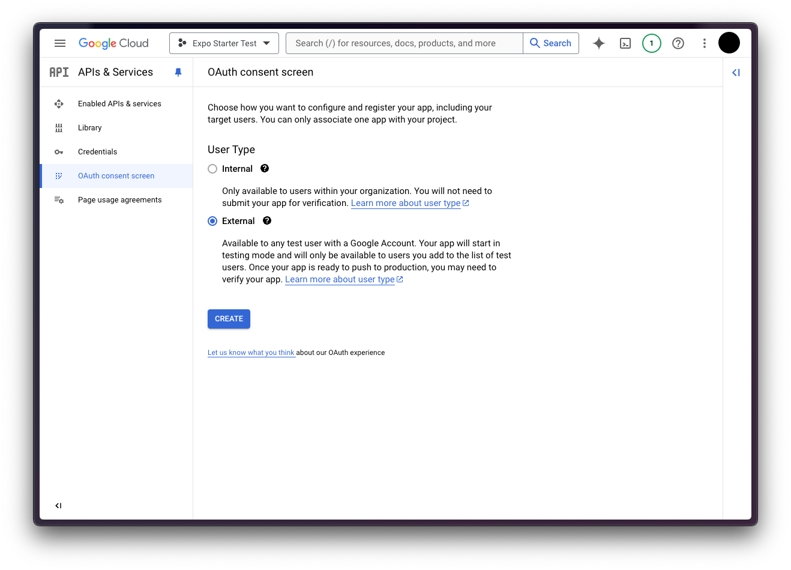This screenshot has width=791, height=570.
Task: Expand the right side info panel
Action: pyautogui.click(x=736, y=73)
